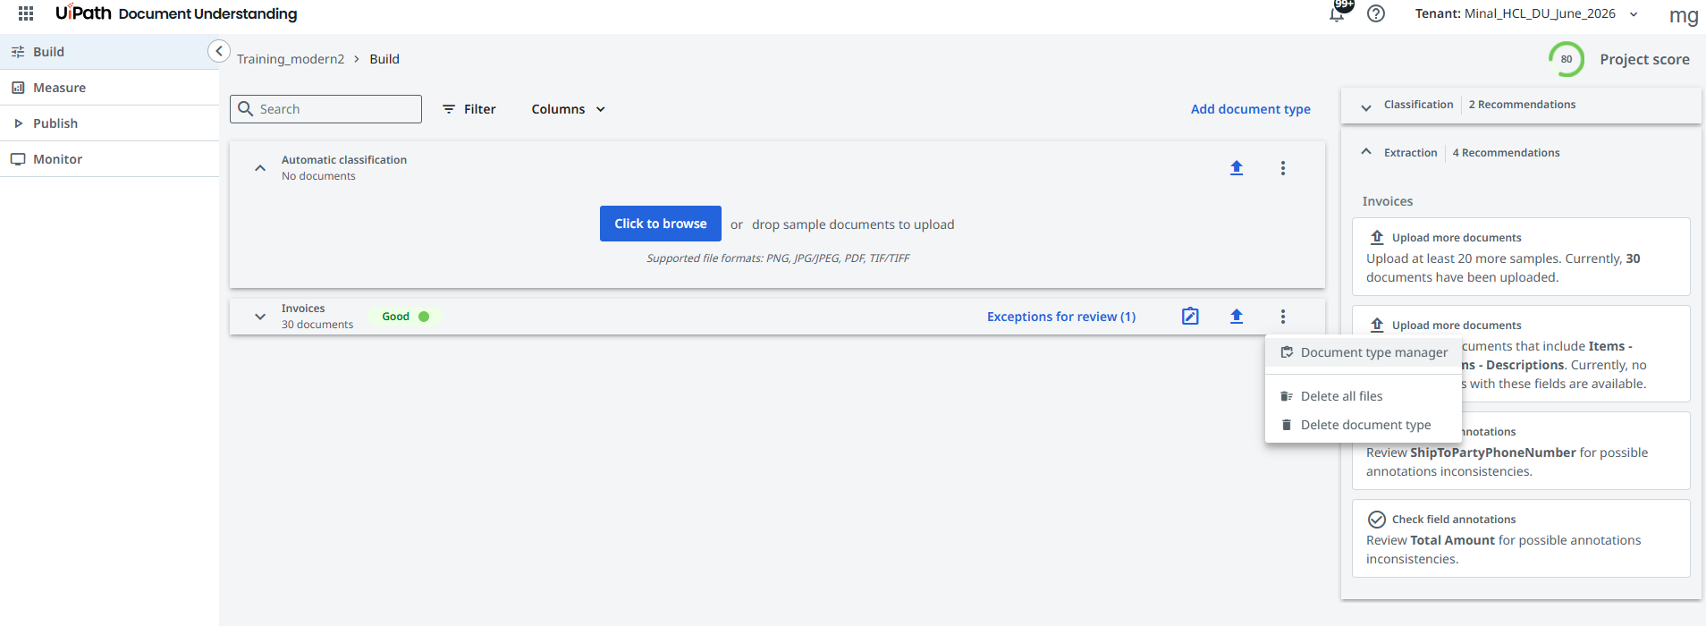Click the 4 Recommendations label
The height and width of the screenshot is (626, 1706).
point(1506,153)
